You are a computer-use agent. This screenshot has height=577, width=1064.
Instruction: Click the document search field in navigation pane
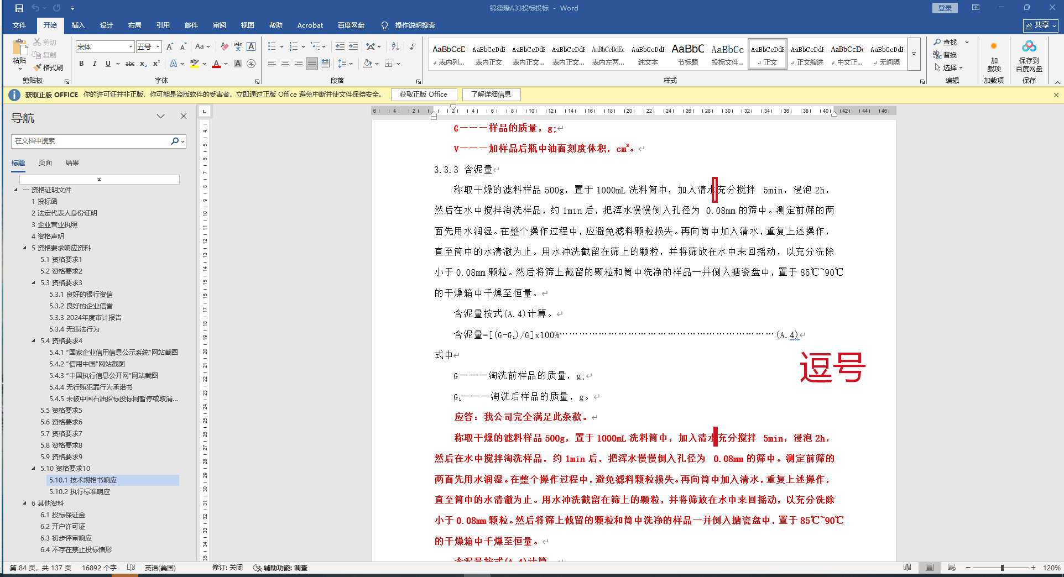(91, 141)
